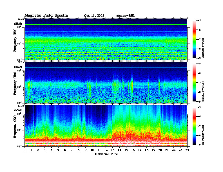This screenshot has width=223, height=172.
Task: Select the date text "Oct. 11, 2021"
Action: 94,16
